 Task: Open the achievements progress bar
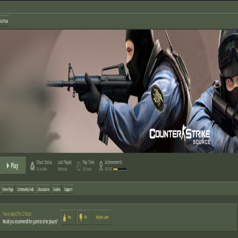tap(120, 169)
